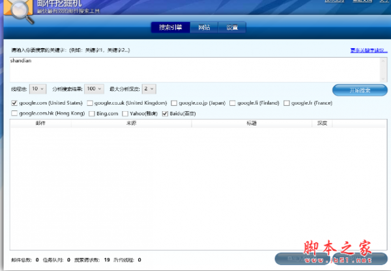The image size is (391, 271).
Task: Expand the 线程池 dropdown
Action: tap(38, 89)
